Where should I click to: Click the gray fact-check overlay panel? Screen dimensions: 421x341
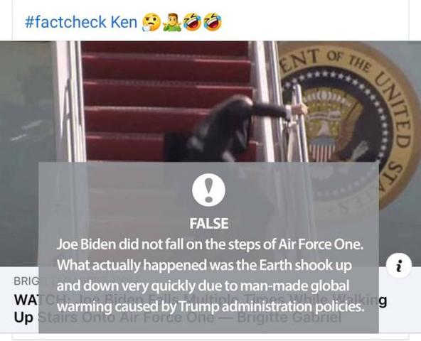click(x=208, y=247)
